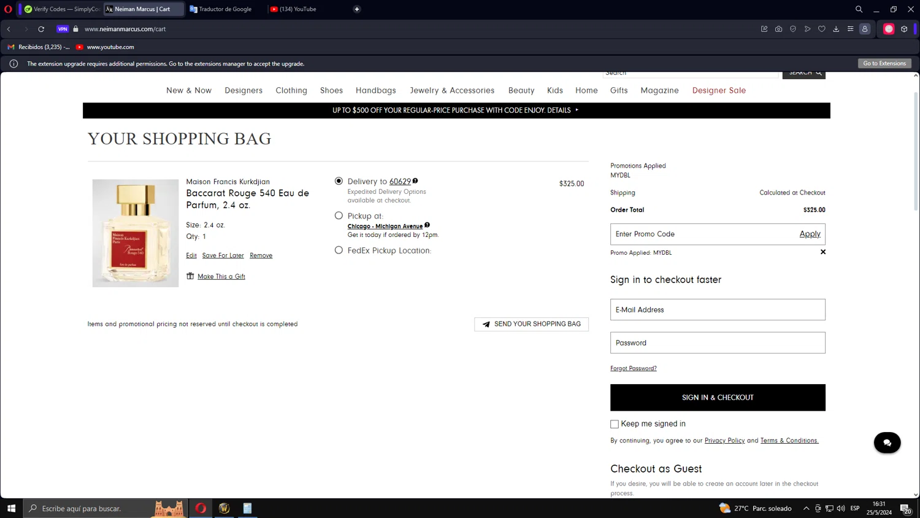The image size is (920, 518).
Task: Click the weather widget showing 27°C
Action: pyautogui.click(x=755, y=508)
